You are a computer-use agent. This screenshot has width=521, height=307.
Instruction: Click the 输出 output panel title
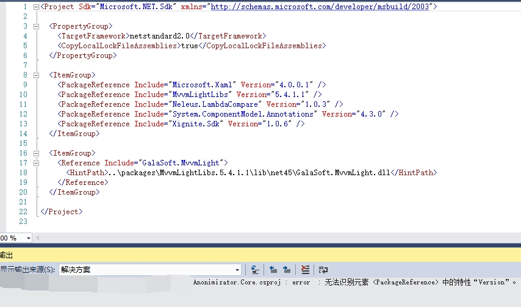click(x=6, y=255)
